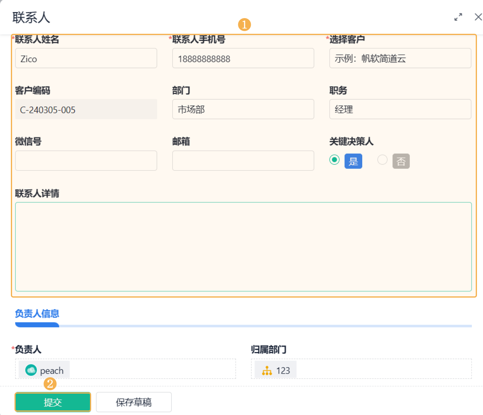Click the peach user avatar icon
Viewport: 483px width, 415px height.
tap(31, 370)
